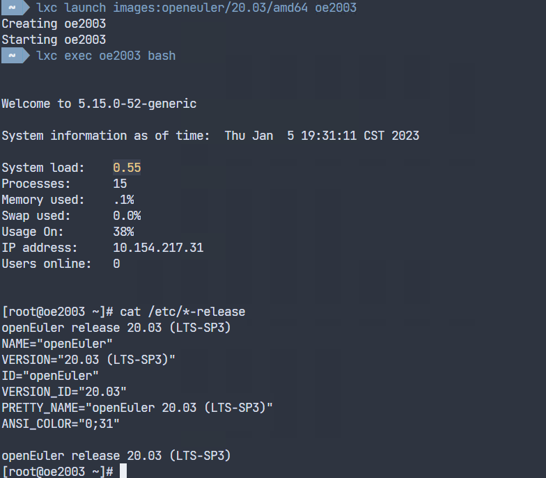Click the Memory used value .1%
The height and width of the screenshot is (478, 546).
click(x=123, y=200)
